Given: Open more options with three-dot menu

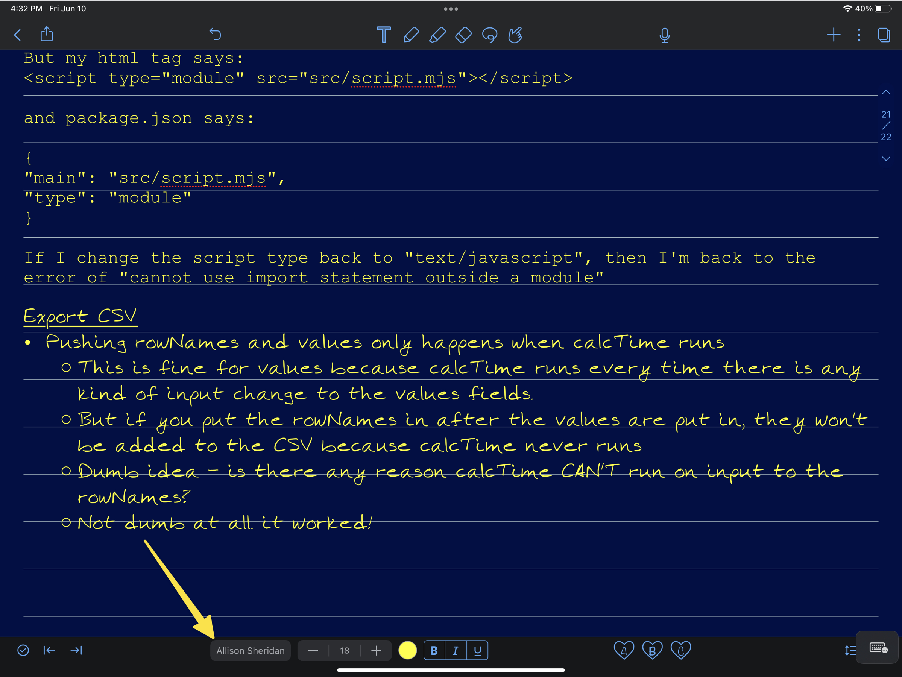Looking at the screenshot, I should [x=859, y=34].
